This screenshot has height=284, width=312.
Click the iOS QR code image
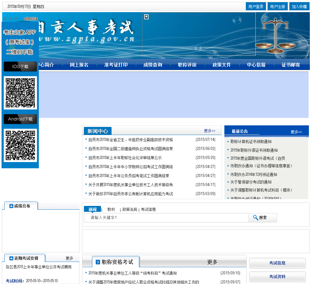coord(21,93)
